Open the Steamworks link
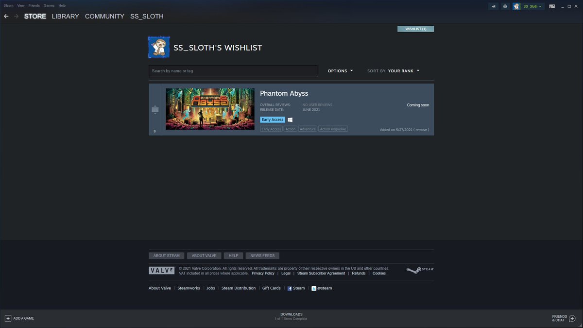Viewport: 583px width, 328px height. 189,288
